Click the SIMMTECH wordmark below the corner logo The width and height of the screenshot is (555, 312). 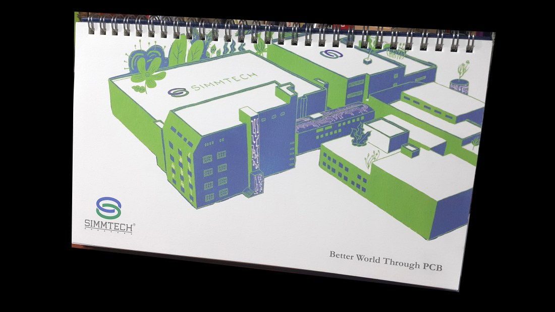108,226
